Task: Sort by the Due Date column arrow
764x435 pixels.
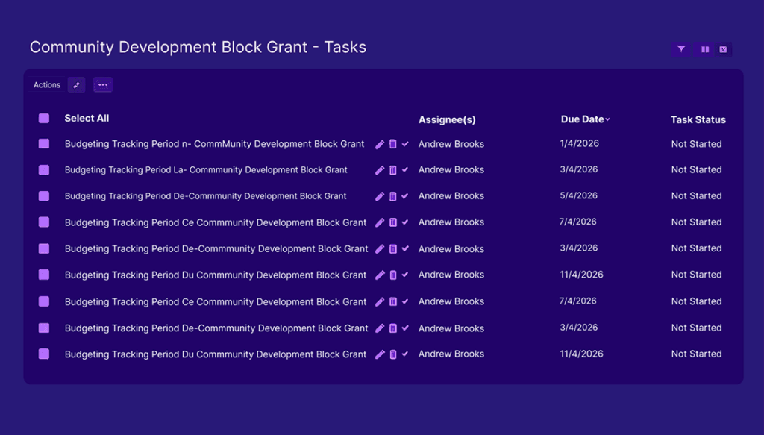Action: click(x=607, y=119)
